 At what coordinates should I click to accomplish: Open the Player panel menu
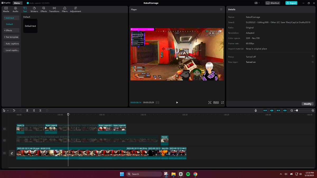[221, 9]
